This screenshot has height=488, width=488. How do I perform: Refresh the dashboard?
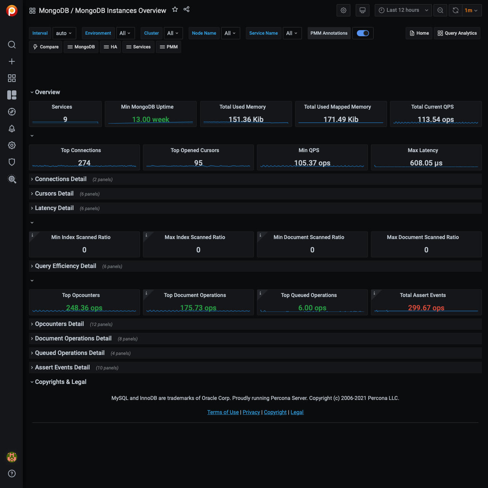(455, 10)
